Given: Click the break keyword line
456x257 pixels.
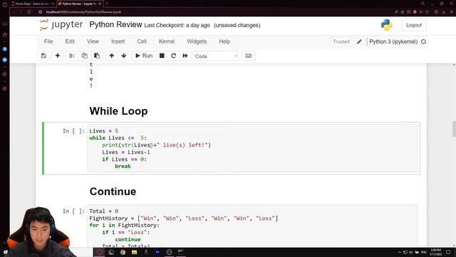Looking at the screenshot, I should 123,166.
